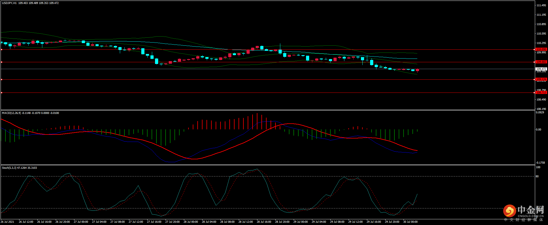Click the USDJPY,H1 chart title label

[x=9, y=3]
